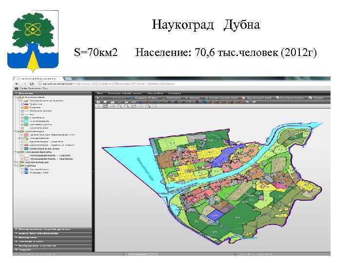This screenshot has width=351, height=263.
Task: Expand the Недвижимость group in the layer tree
Action: tap(16, 152)
